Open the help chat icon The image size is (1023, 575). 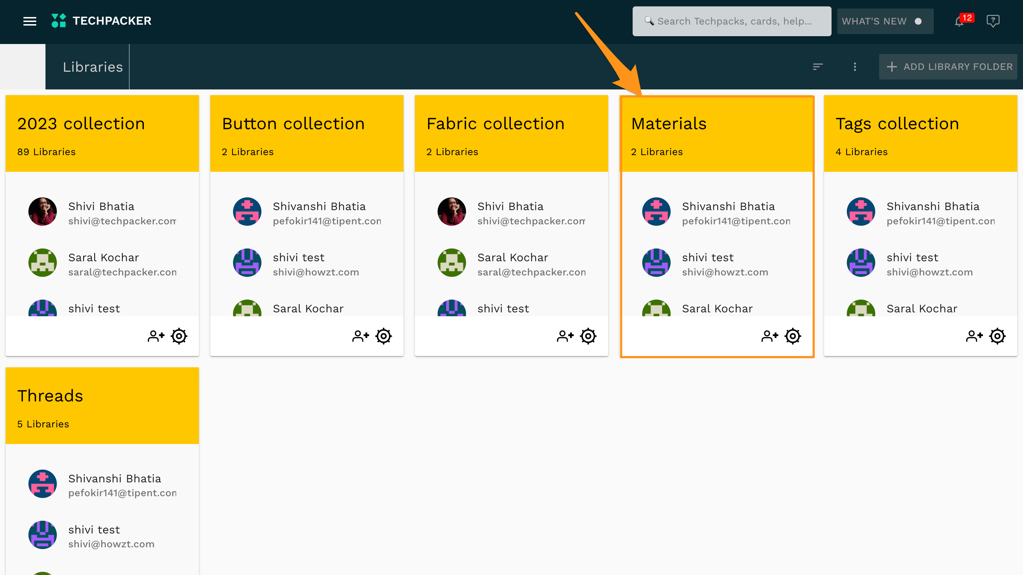[993, 21]
